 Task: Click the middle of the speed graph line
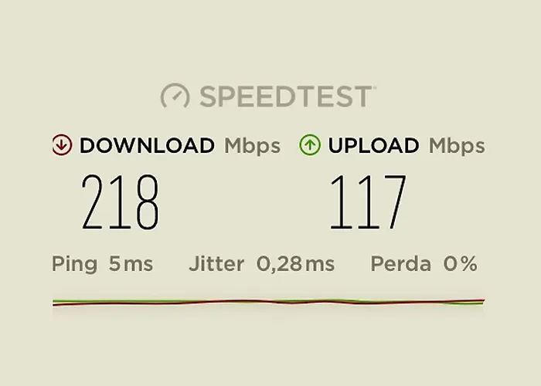[268, 302]
